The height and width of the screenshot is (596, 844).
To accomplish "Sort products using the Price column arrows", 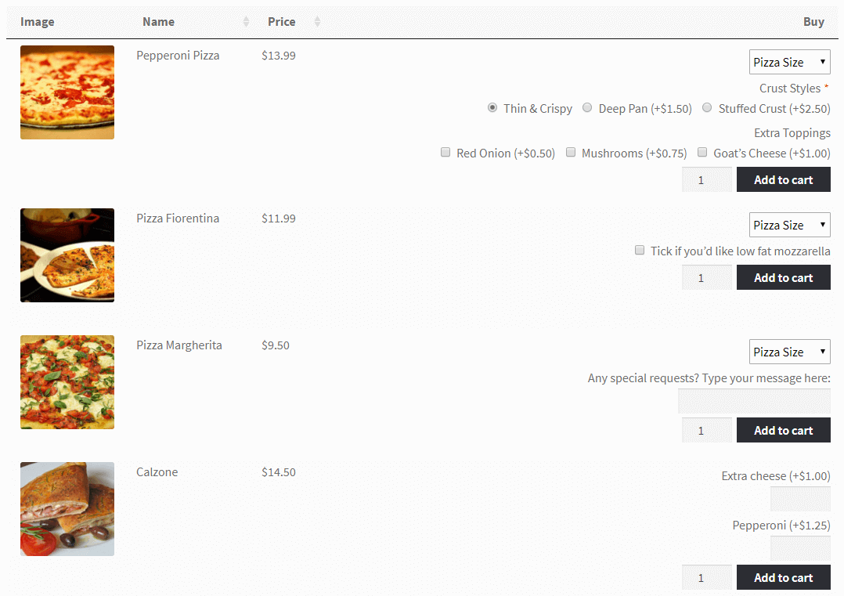I will (x=316, y=21).
